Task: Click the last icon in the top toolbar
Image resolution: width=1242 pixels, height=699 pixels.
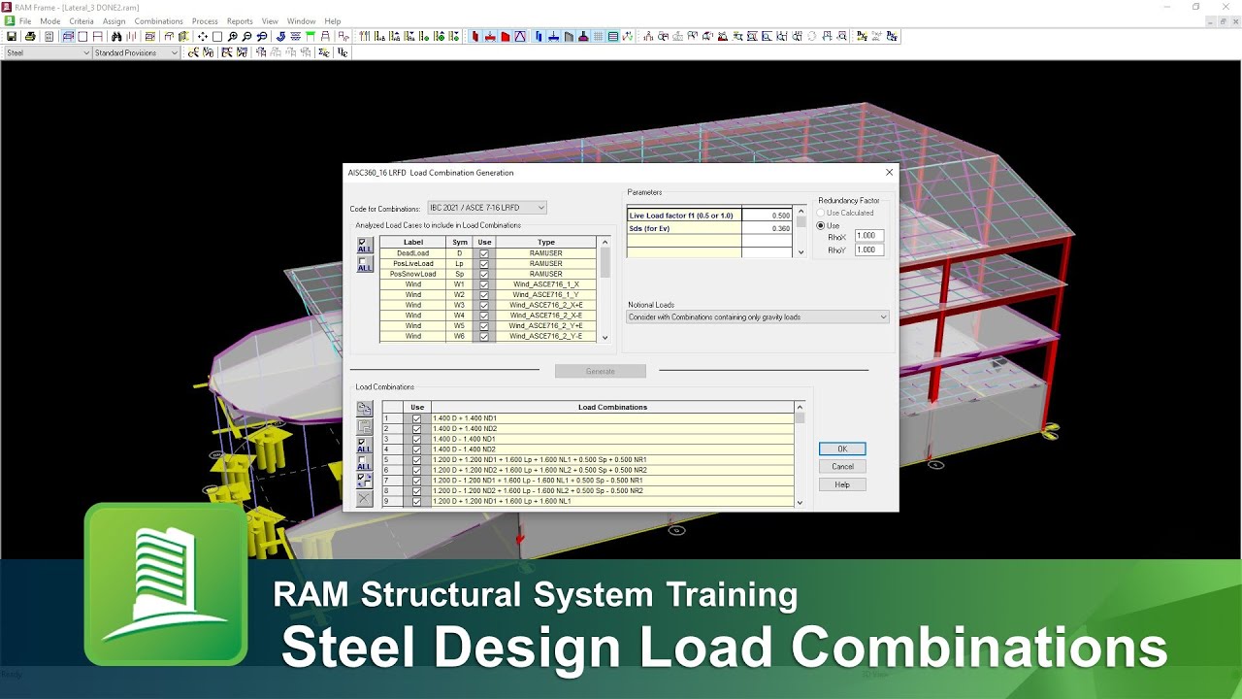Action: [892, 36]
